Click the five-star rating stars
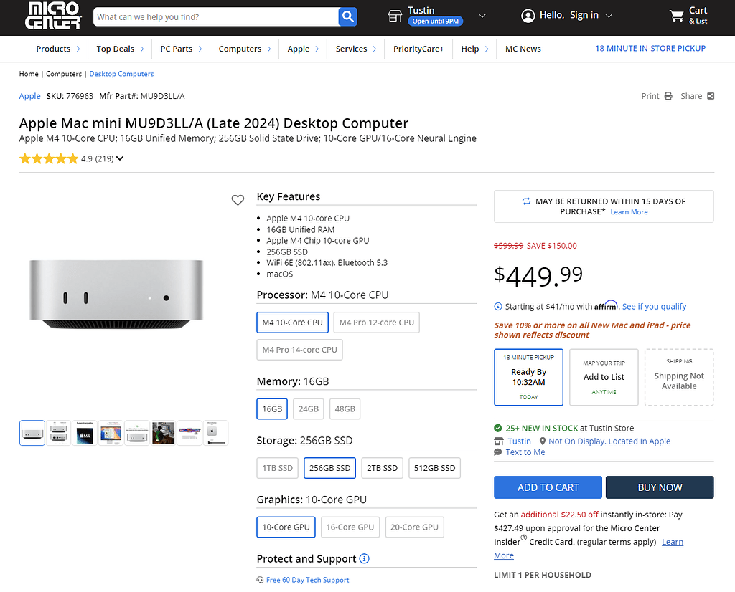The width and height of the screenshot is (735, 592). (48, 158)
